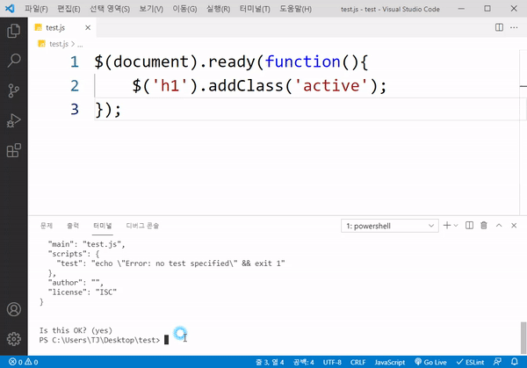Open the notifications bell in status bar
Viewport: 527px width, 368px height.
pyautogui.click(x=514, y=362)
